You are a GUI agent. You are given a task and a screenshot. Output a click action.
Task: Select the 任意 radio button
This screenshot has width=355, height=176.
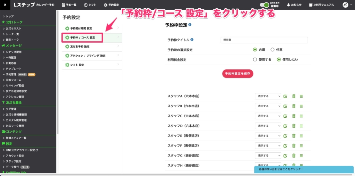[272, 50]
